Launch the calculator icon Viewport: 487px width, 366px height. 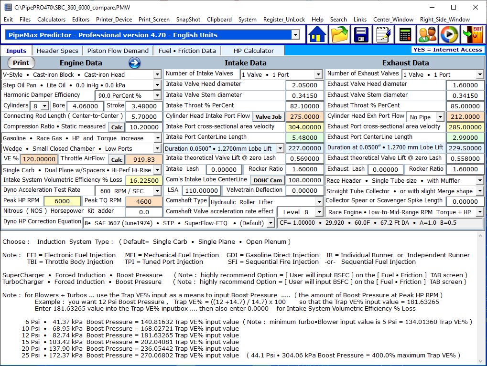[x=405, y=35]
